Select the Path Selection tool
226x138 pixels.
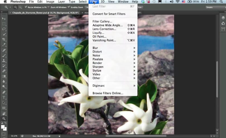coord(4,103)
